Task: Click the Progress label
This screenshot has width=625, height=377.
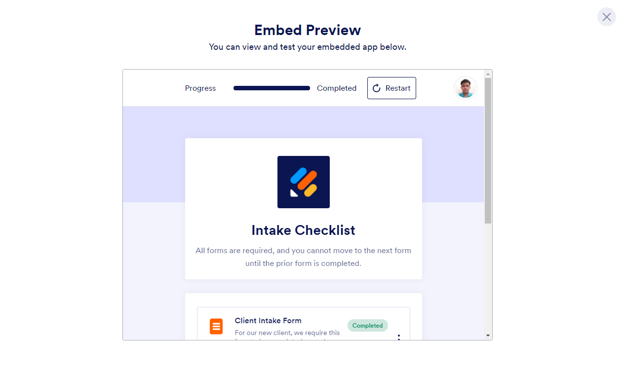Action: (x=200, y=88)
